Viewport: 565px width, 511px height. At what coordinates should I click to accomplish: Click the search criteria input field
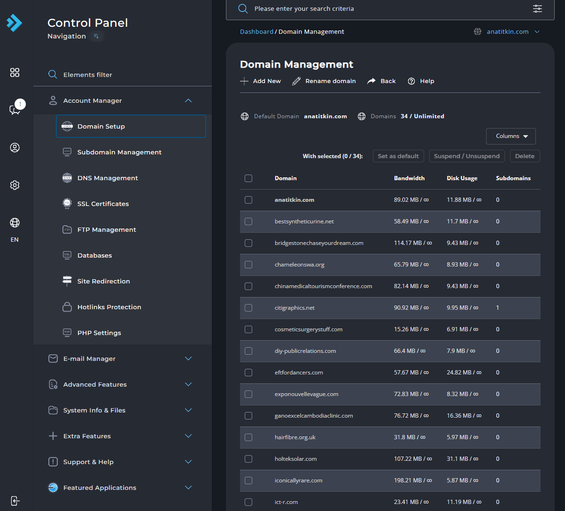(390, 8)
